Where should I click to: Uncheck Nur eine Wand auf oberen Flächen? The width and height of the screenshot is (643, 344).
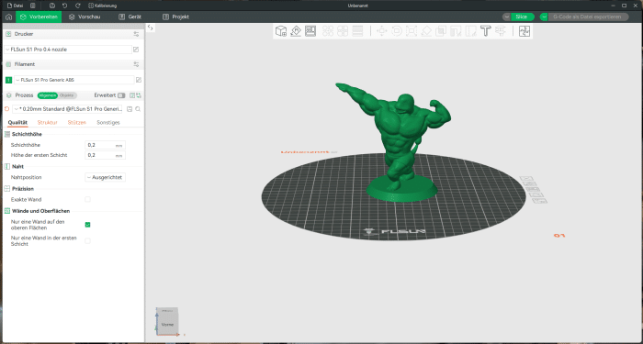[x=87, y=225]
